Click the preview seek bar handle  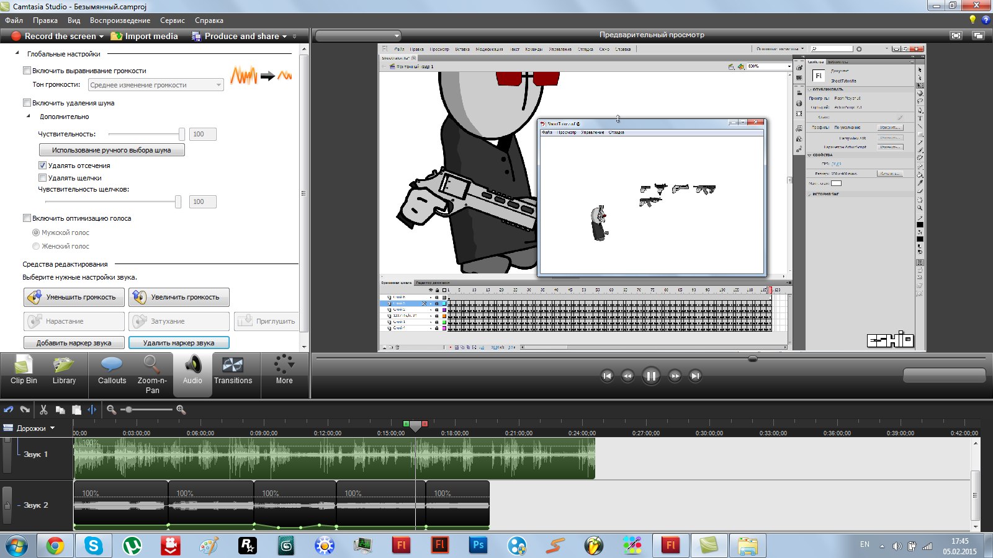753,358
